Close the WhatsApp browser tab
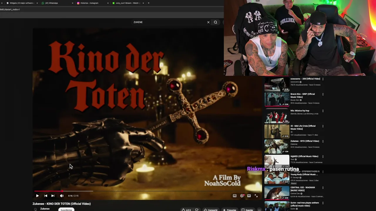The height and width of the screenshot is (211, 376). 73,3
